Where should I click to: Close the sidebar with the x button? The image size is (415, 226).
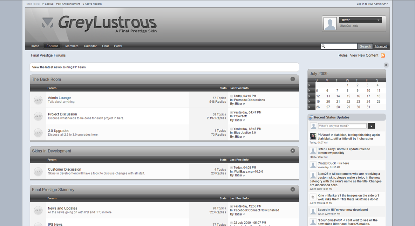(386, 65)
